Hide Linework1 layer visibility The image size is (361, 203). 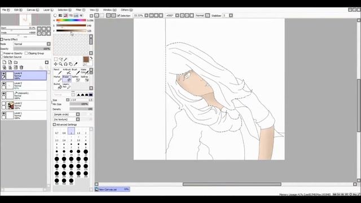4,94
